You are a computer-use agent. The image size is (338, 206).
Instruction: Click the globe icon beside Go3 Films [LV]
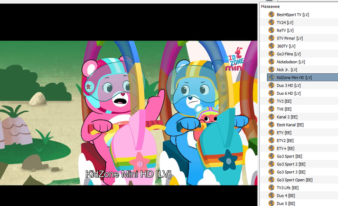tap(271, 54)
